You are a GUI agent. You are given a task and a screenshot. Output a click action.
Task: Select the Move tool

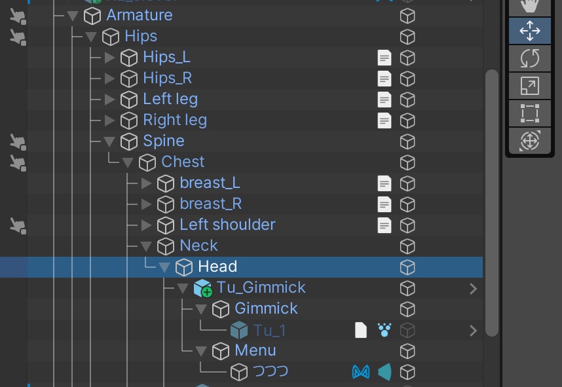(529, 31)
